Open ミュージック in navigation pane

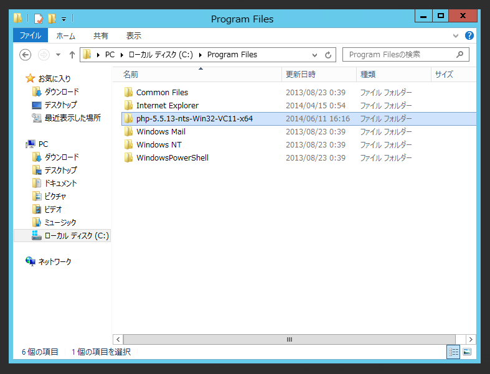[x=60, y=223]
